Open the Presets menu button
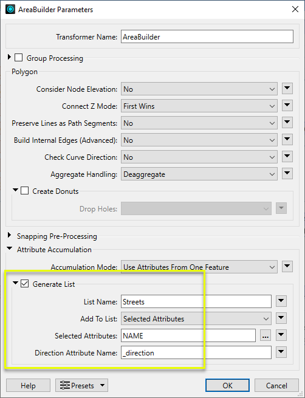The width and height of the screenshot is (305, 398). tap(81, 386)
